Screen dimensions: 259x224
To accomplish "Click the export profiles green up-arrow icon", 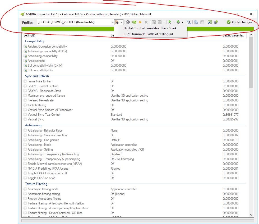I will (x=170, y=22).
